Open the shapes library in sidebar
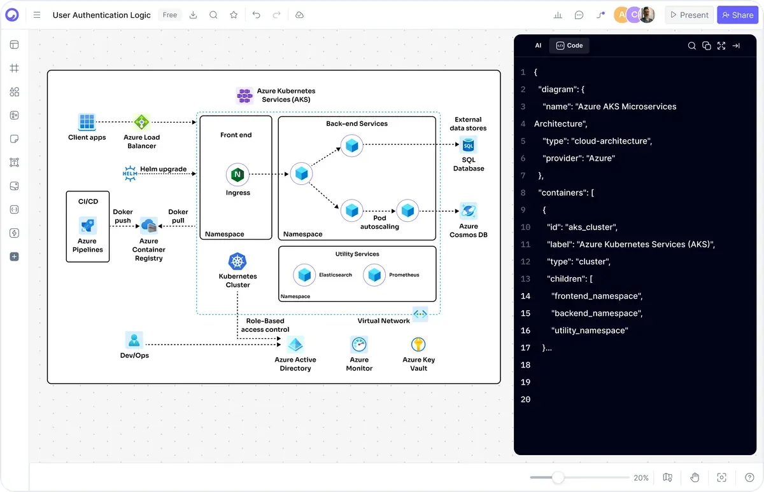This screenshot has width=764, height=492. coord(15,92)
